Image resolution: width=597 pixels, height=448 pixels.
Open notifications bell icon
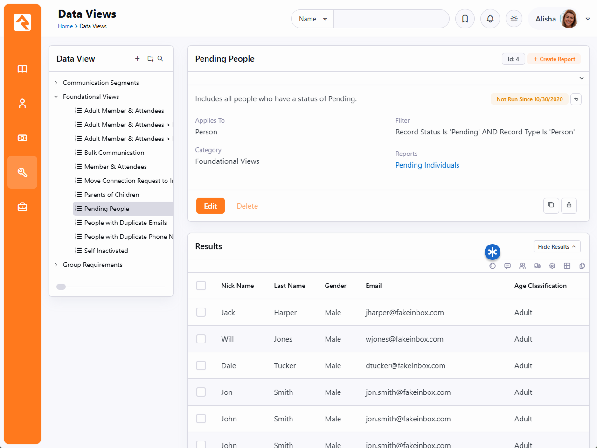click(x=490, y=19)
